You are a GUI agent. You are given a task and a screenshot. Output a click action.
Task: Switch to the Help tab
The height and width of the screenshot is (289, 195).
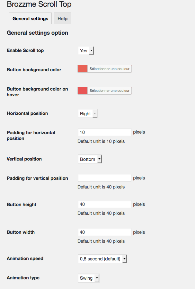coord(62,19)
